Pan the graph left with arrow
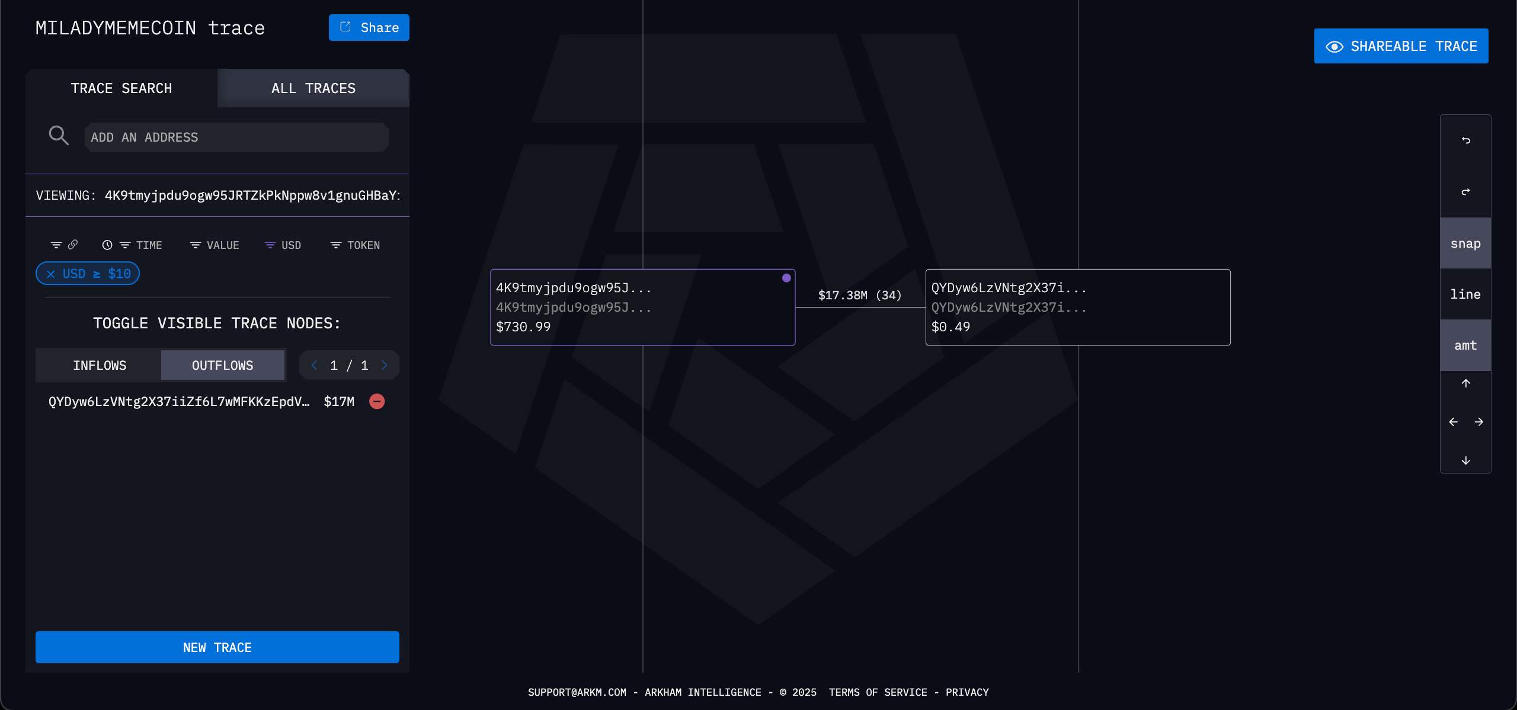 [x=1453, y=422]
